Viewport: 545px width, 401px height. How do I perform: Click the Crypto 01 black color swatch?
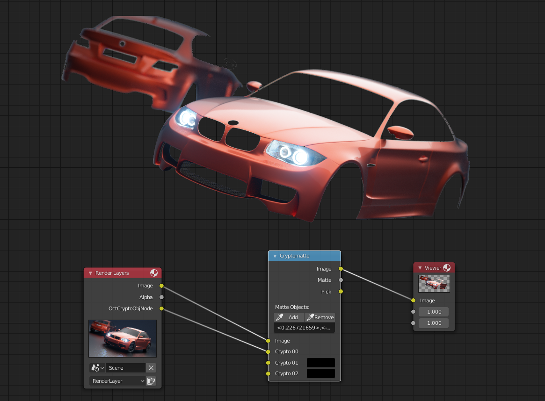[321, 363]
